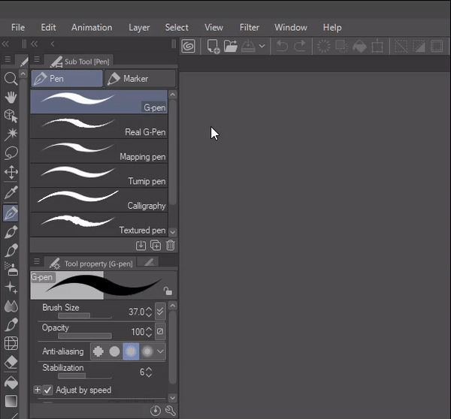Select the Zoom magnifier tool
Image resolution: width=451 pixels, height=419 pixels.
point(11,79)
